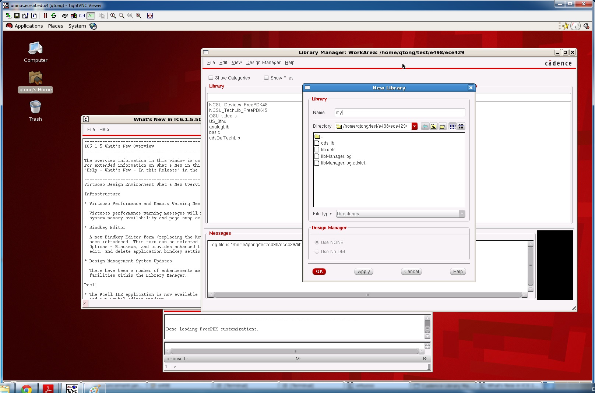Select the parent '..' folder entry

coord(319,137)
